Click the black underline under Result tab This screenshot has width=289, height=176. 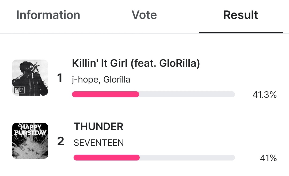click(x=241, y=33)
